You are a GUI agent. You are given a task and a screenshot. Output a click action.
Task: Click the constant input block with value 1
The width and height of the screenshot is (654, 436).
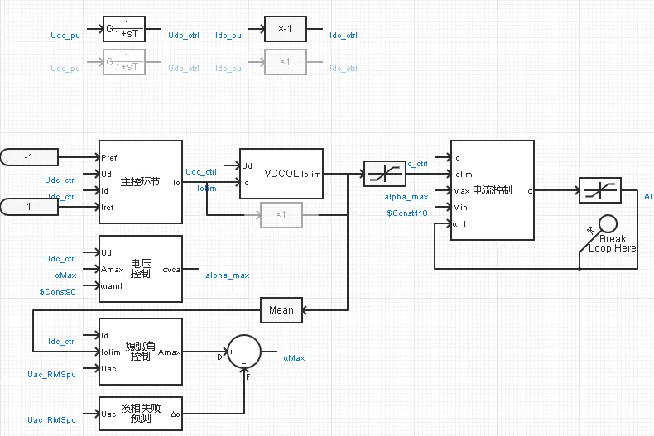[x=30, y=206]
